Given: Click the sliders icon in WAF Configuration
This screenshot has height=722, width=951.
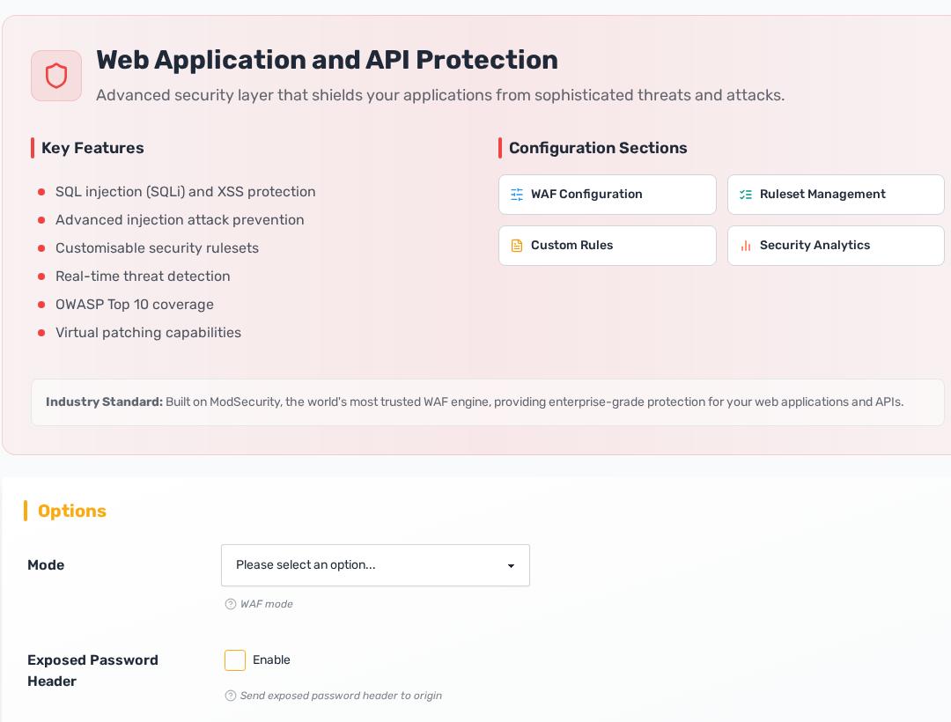Looking at the screenshot, I should click(x=517, y=195).
